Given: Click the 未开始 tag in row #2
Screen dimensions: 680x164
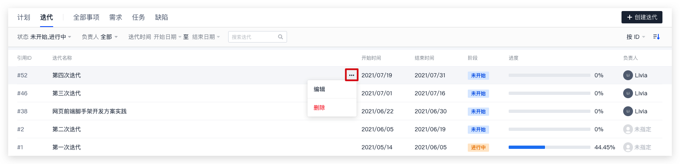Looking at the screenshot, I should pos(478,129).
